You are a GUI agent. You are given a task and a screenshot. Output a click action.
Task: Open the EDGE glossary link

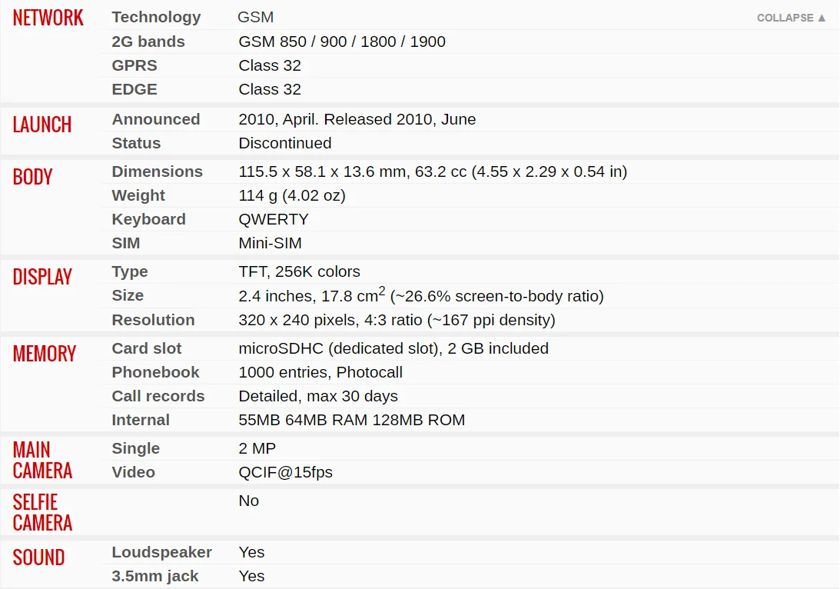coord(134,89)
